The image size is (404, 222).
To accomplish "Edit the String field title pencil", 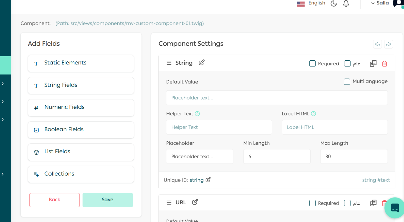I will (201, 62).
